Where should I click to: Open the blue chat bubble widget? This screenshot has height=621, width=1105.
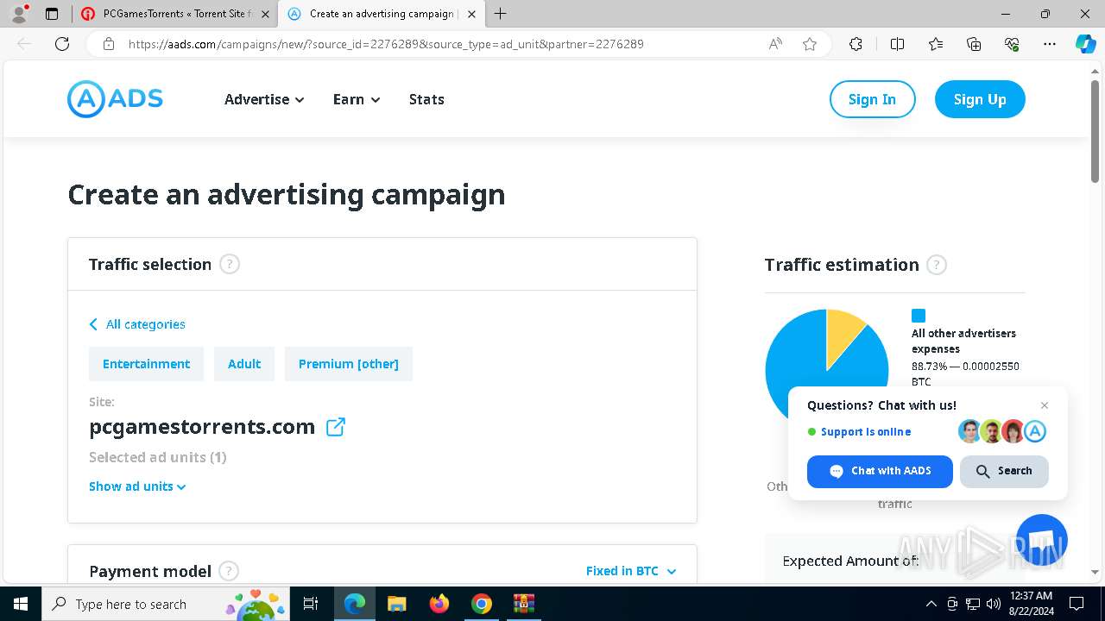1041,539
